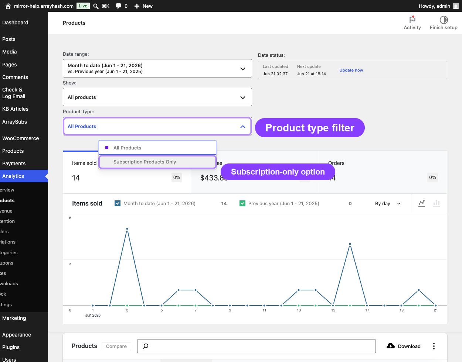Change the By day interval dropdown

(388, 203)
